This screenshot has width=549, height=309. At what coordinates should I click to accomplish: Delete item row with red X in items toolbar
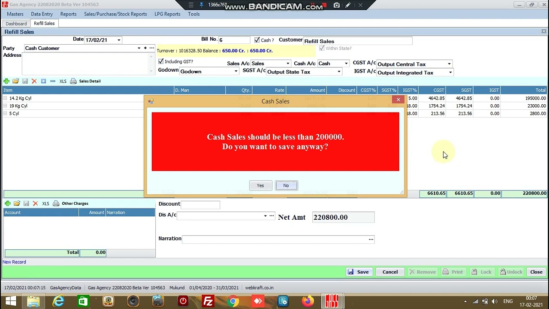pos(34,81)
